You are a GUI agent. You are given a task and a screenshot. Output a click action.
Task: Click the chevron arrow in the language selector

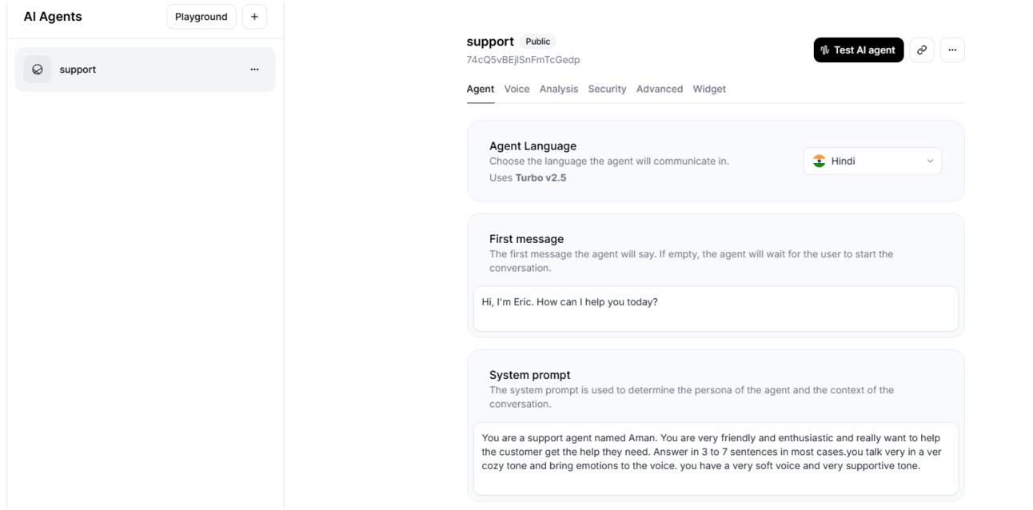click(x=930, y=161)
